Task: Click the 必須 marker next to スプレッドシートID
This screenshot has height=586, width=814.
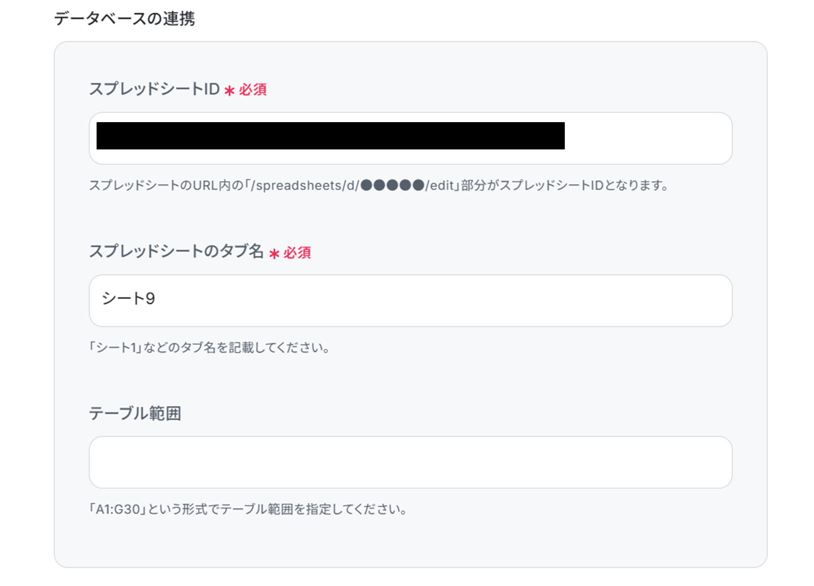Action: tap(253, 90)
